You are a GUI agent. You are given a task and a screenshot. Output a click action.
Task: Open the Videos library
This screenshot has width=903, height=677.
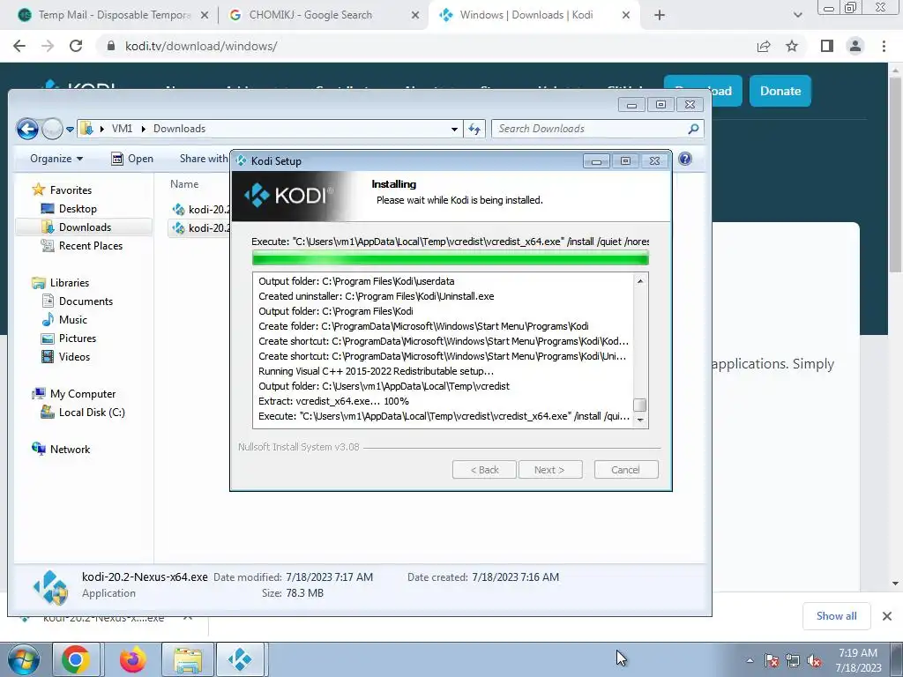click(x=74, y=357)
